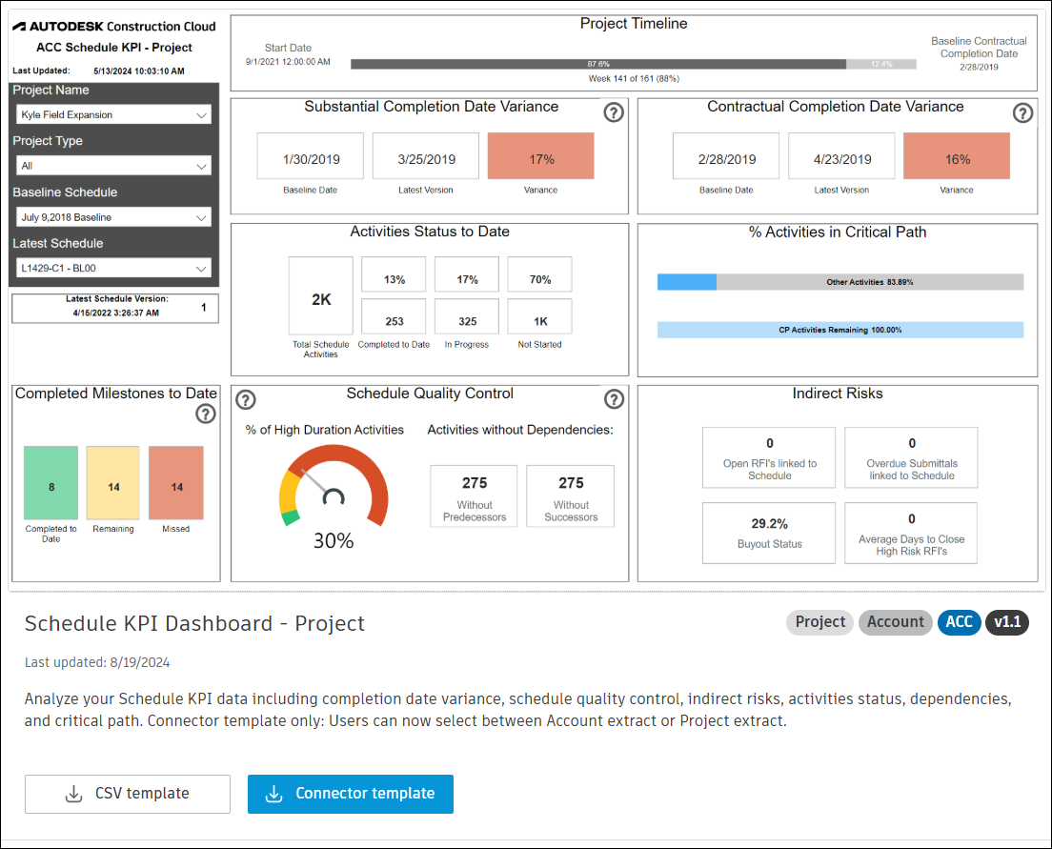The width and height of the screenshot is (1052, 849).
Task: Click Schedule KPI Dashboard - Project heading
Action: pyautogui.click(x=194, y=623)
